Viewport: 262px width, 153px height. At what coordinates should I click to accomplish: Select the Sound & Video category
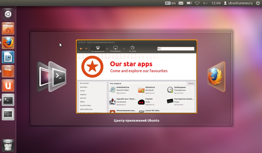85,105
